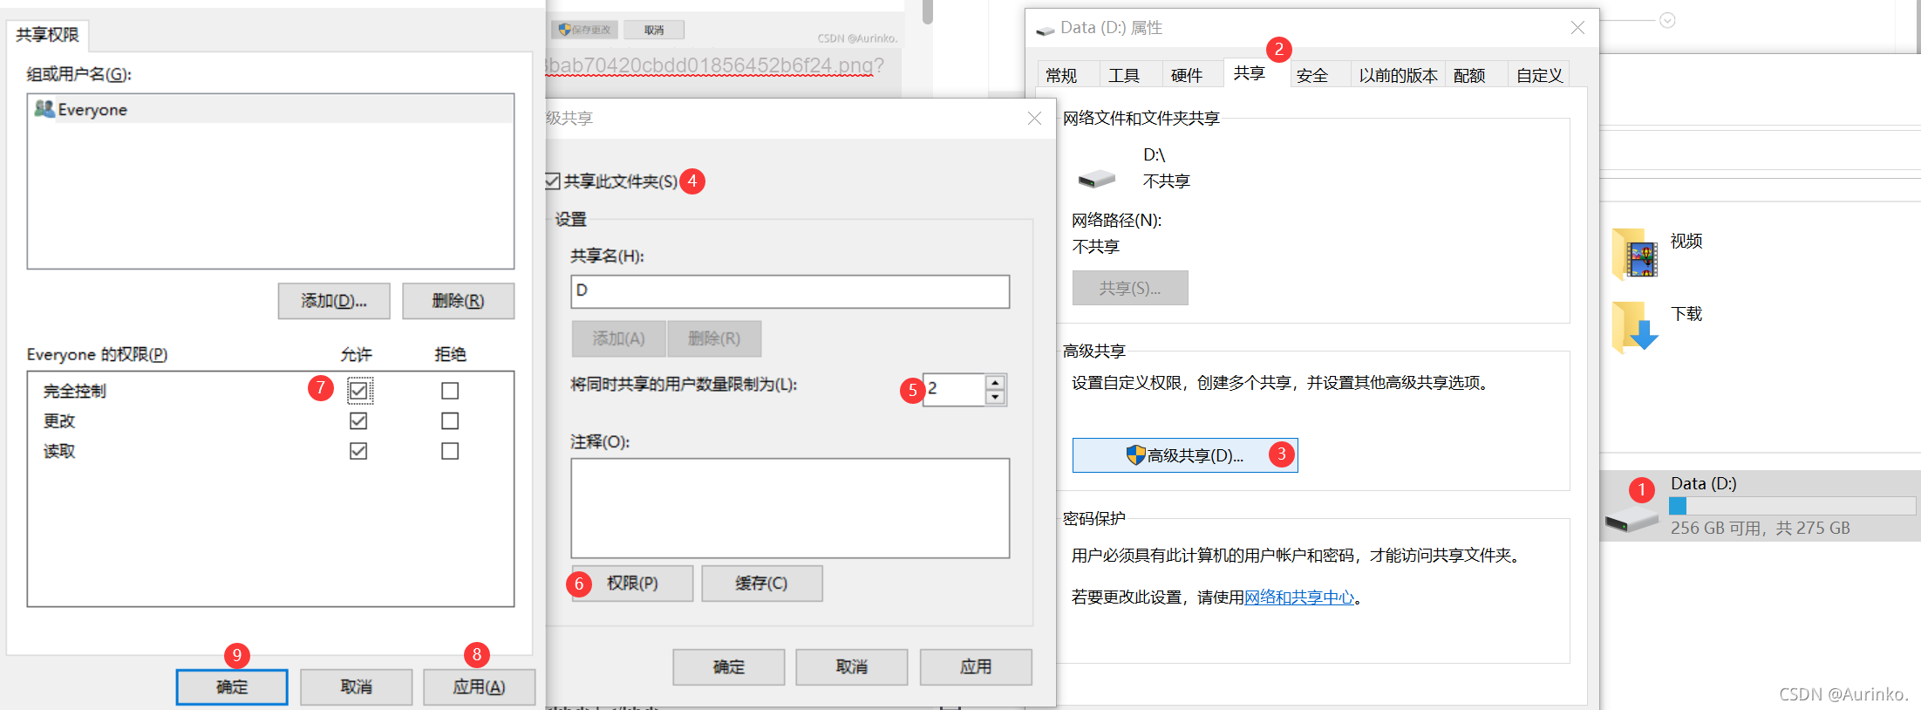Click Add (添加(D)...) in permissions dialog
The image size is (1921, 710).
[334, 301]
